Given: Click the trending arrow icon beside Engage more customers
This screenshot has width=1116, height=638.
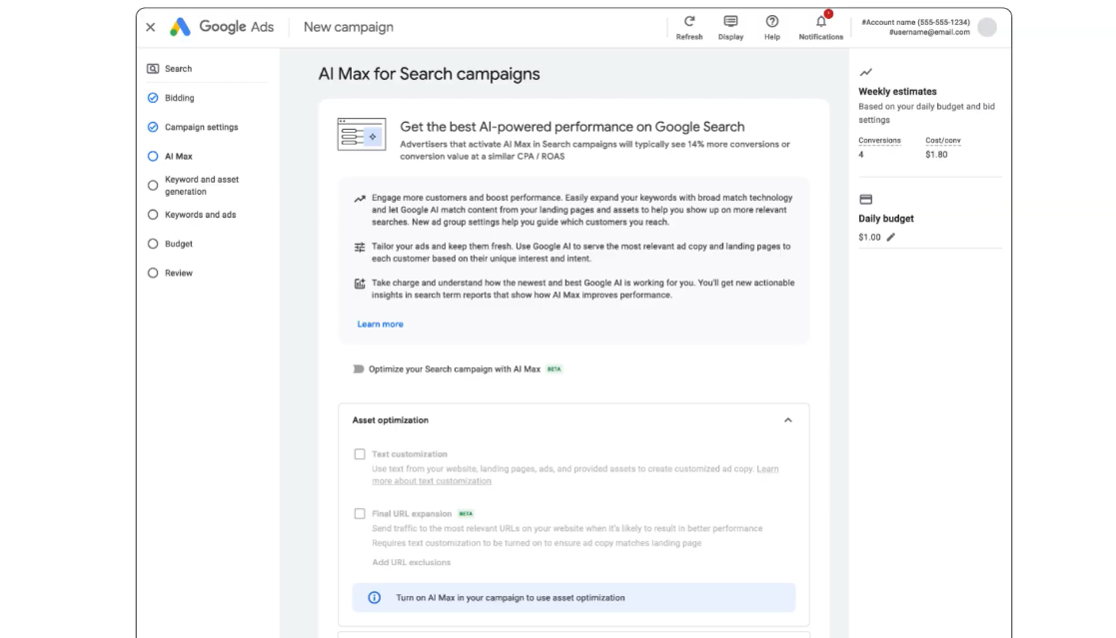Looking at the screenshot, I should pos(360,199).
